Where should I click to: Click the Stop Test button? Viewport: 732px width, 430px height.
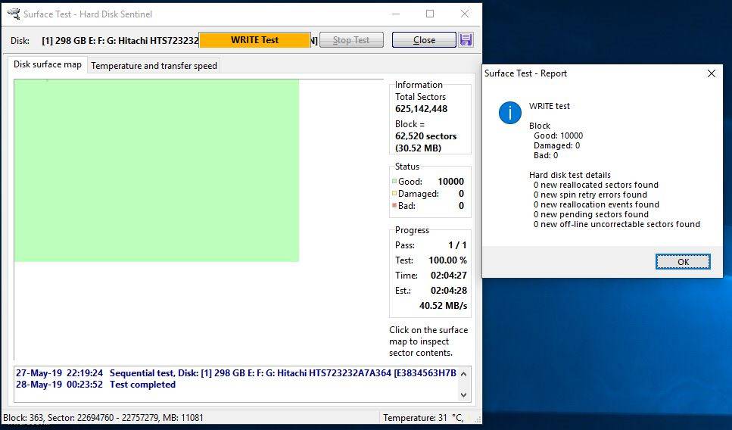pos(351,40)
